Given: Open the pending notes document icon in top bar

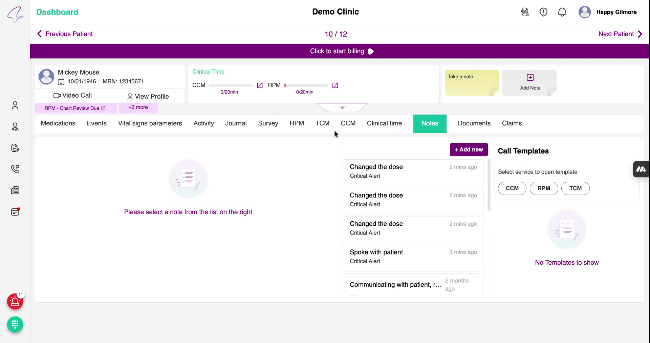Looking at the screenshot, I should pos(525,12).
